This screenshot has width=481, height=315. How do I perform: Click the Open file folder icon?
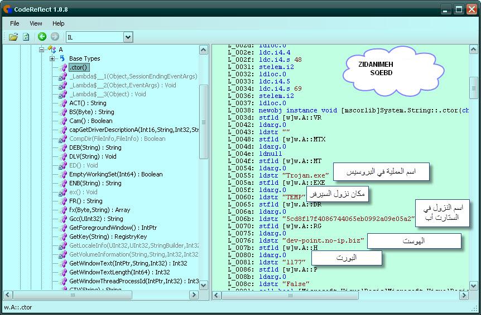pyautogui.click(x=13, y=37)
